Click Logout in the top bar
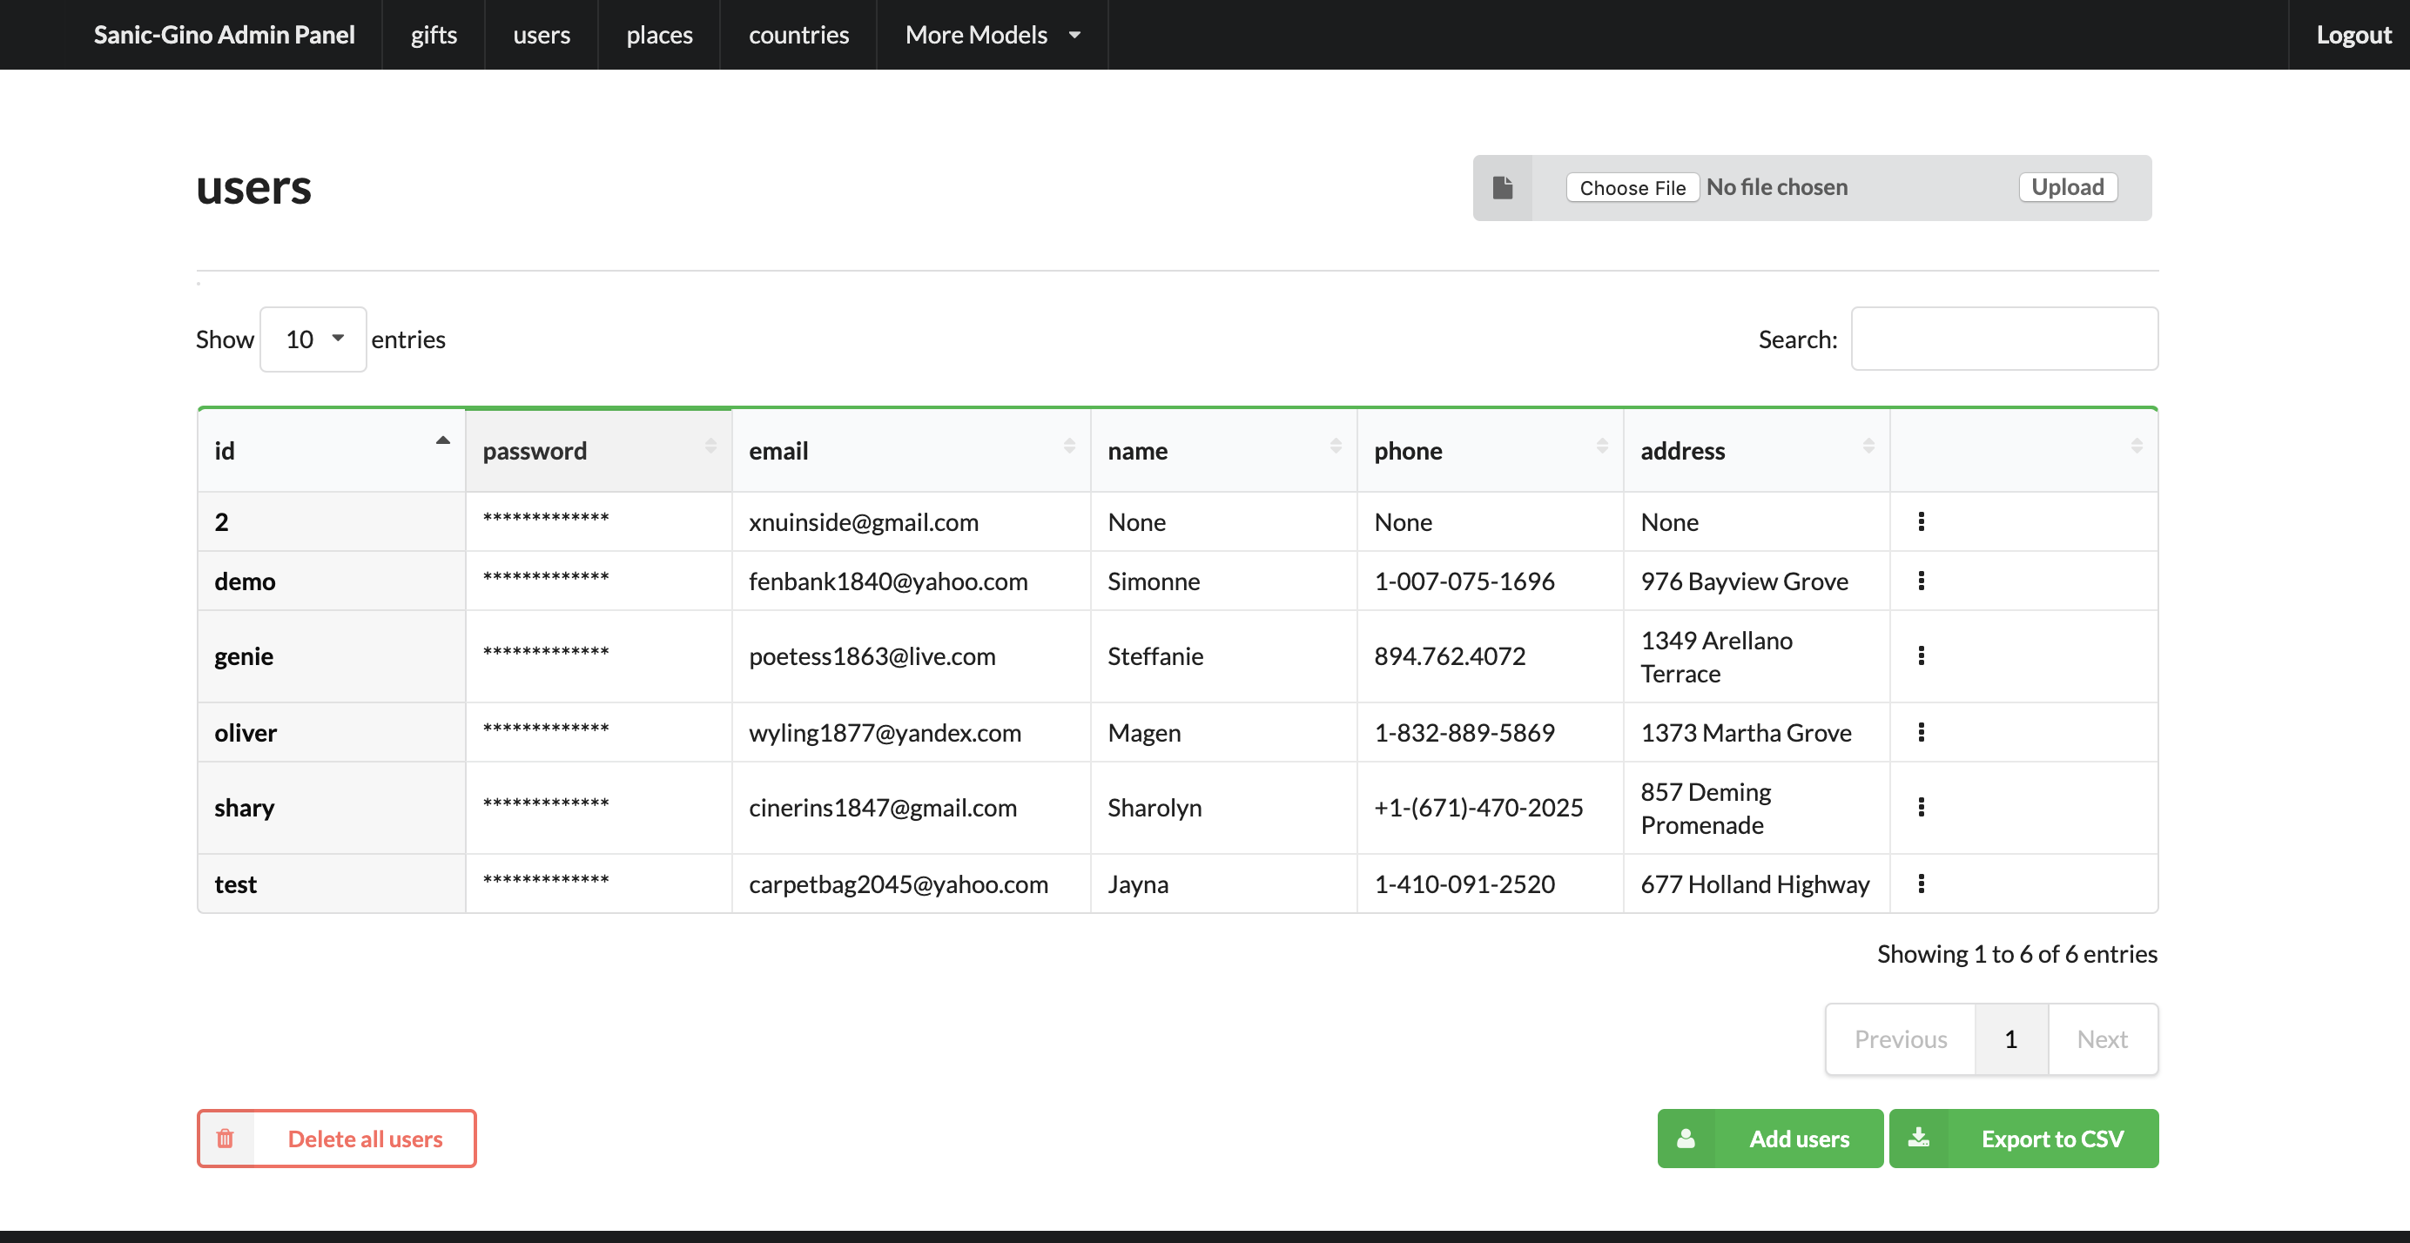This screenshot has width=2410, height=1243. pos(2353,35)
